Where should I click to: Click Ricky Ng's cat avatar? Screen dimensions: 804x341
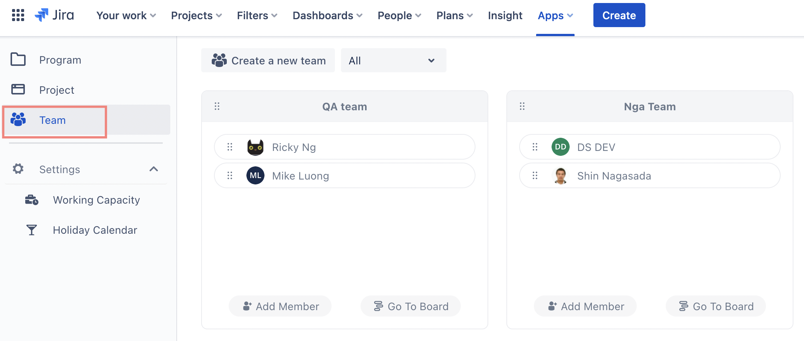coord(255,147)
